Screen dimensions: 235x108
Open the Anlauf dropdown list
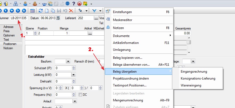[75, 101]
